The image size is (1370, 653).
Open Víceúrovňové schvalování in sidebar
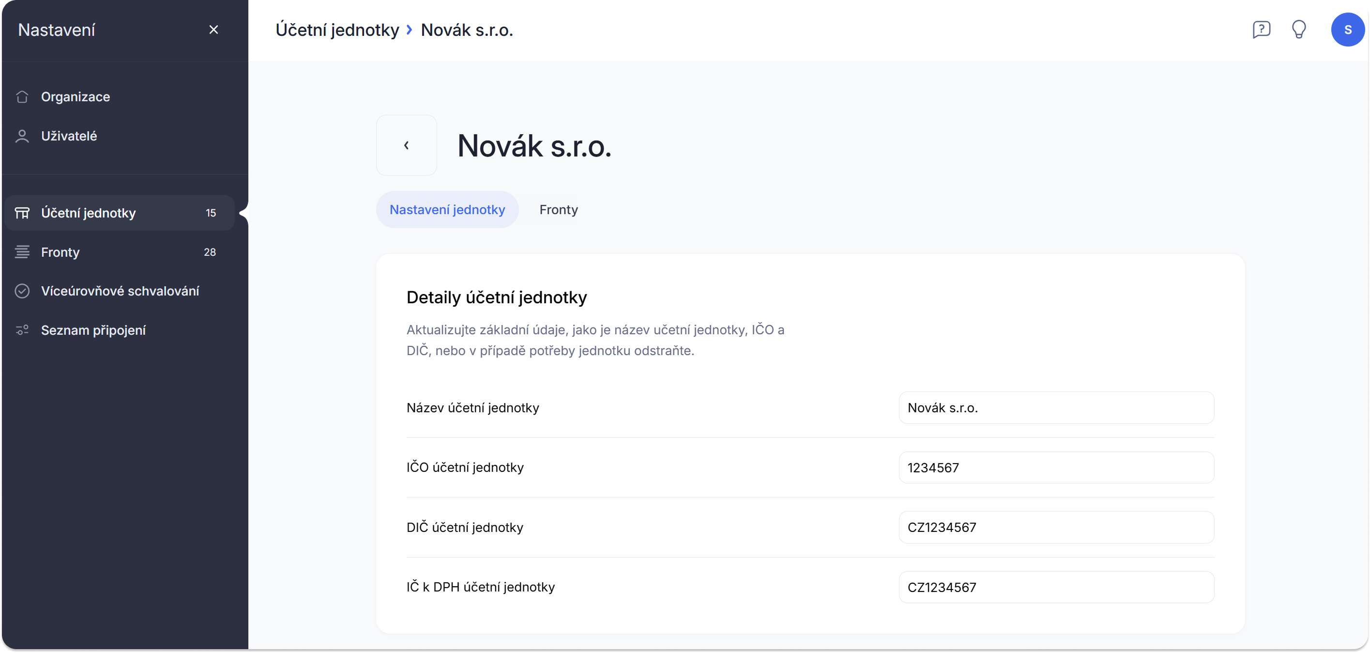[120, 291]
